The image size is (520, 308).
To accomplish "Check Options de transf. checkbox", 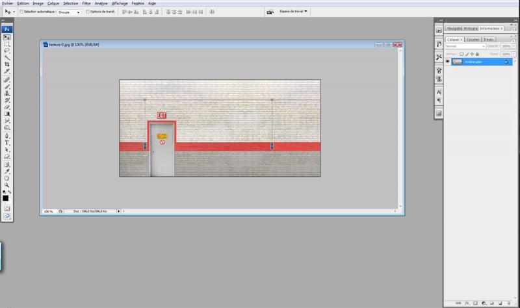I will 88,12.
